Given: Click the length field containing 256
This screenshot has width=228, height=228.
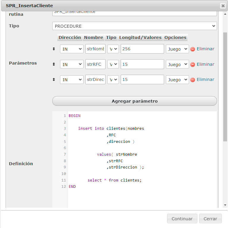Looking at the screenshot, I should point(142,49).
